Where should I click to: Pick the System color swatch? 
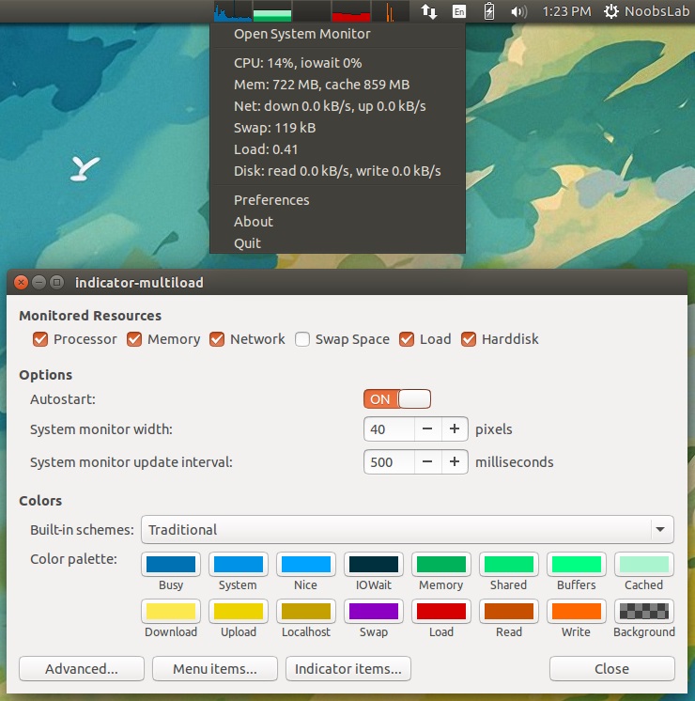click(x=239, y=564)
